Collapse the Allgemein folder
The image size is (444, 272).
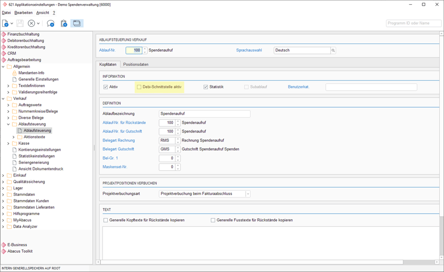pos(3,67)
